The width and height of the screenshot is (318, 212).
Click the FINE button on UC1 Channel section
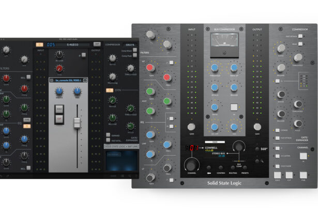tap(304, 175)
